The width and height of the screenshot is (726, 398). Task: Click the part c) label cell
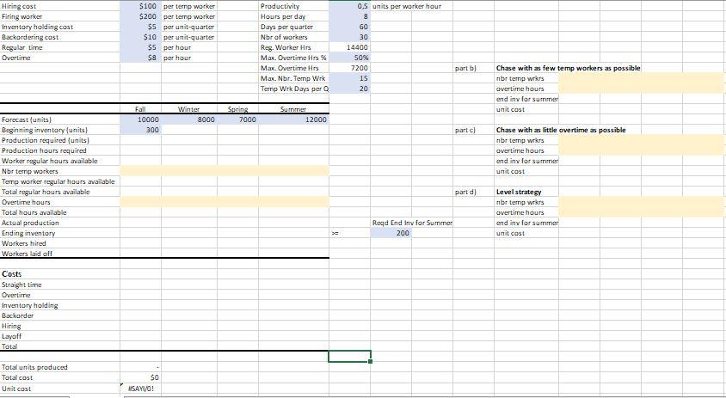click(x=473, y=130)
